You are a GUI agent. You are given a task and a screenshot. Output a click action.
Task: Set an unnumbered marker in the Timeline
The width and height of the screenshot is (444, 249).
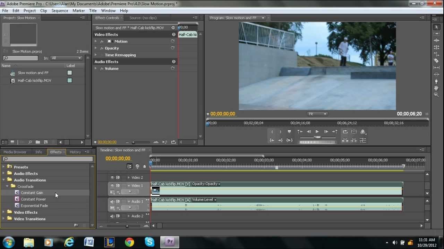pos(145,166)
